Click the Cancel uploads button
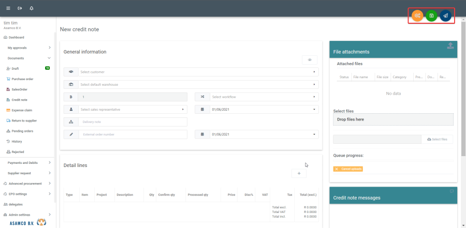466x228 pixels. click(348, 169)
